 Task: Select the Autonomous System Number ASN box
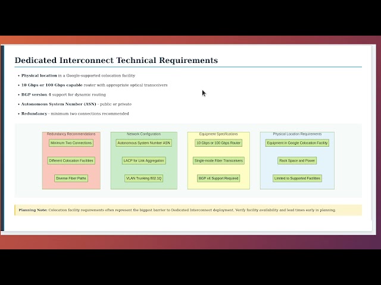coord(144,143)
